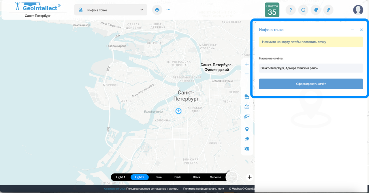369x193 pixels.
Task: Open the search magnifier icon
Action: 303,10
